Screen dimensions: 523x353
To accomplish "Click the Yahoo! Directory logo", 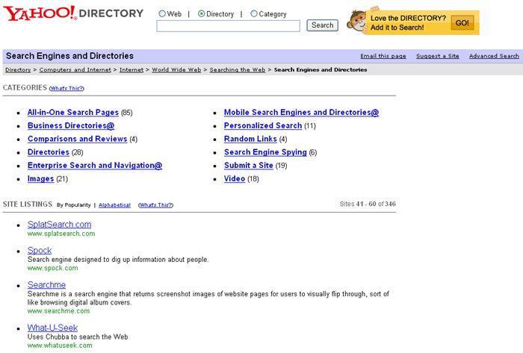I will pos(73,13).
